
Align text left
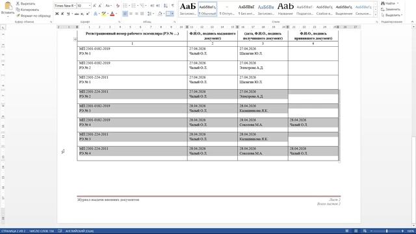tap(125, 14)
